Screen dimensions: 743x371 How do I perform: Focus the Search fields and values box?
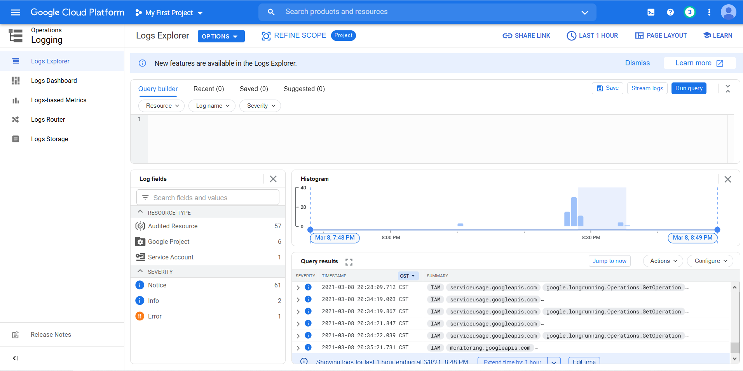(x=208, y=198)
